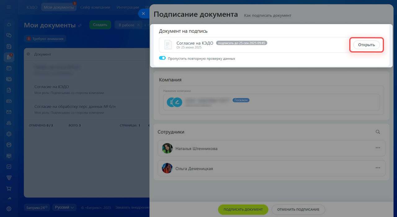Click the Открыть button for the document
The width and height of the screenshot is (397, 217).
(367, 45)
